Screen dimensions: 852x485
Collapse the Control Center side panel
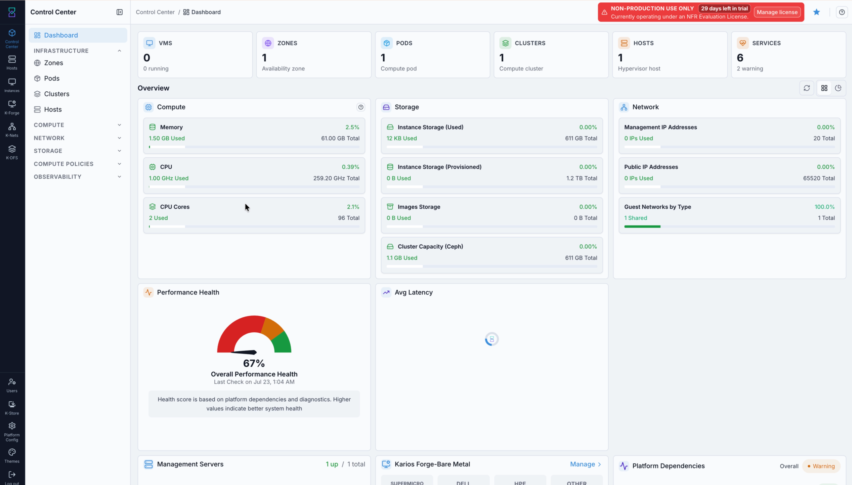119,12
